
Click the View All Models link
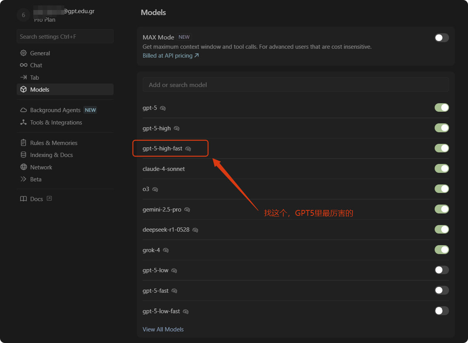pos(163,329)
